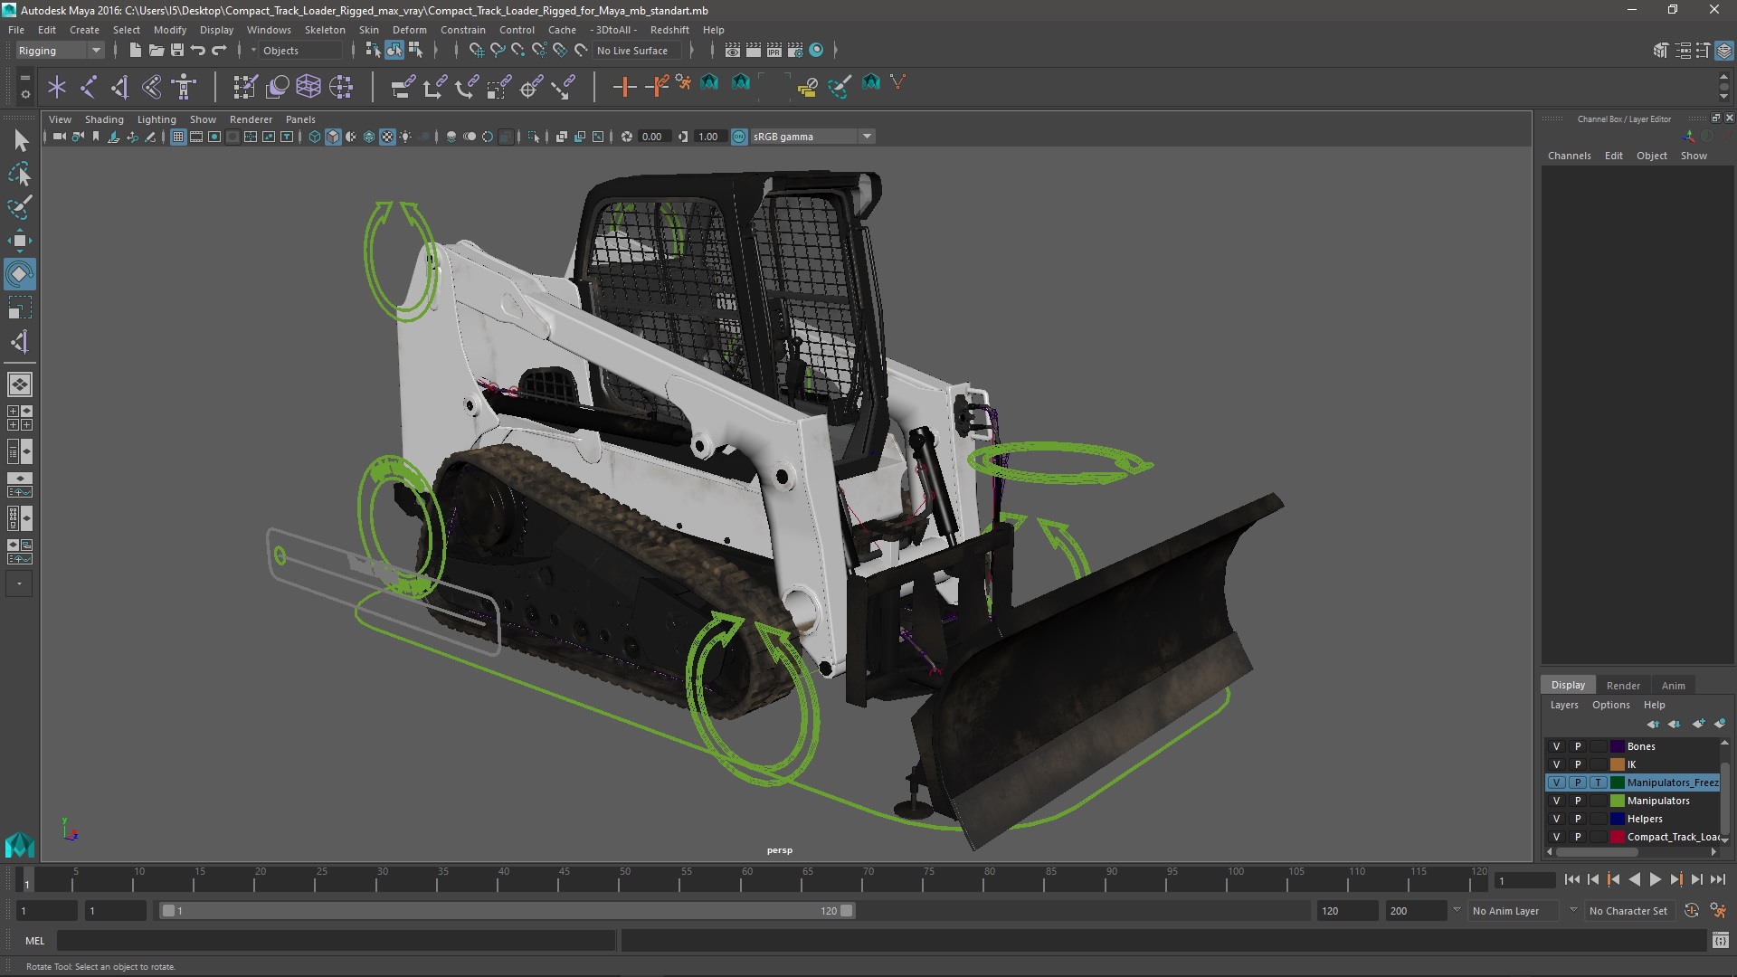The image size is (1737, 977).
Task: Activate the Move tool in the toolbox
Action: (19, 241)
